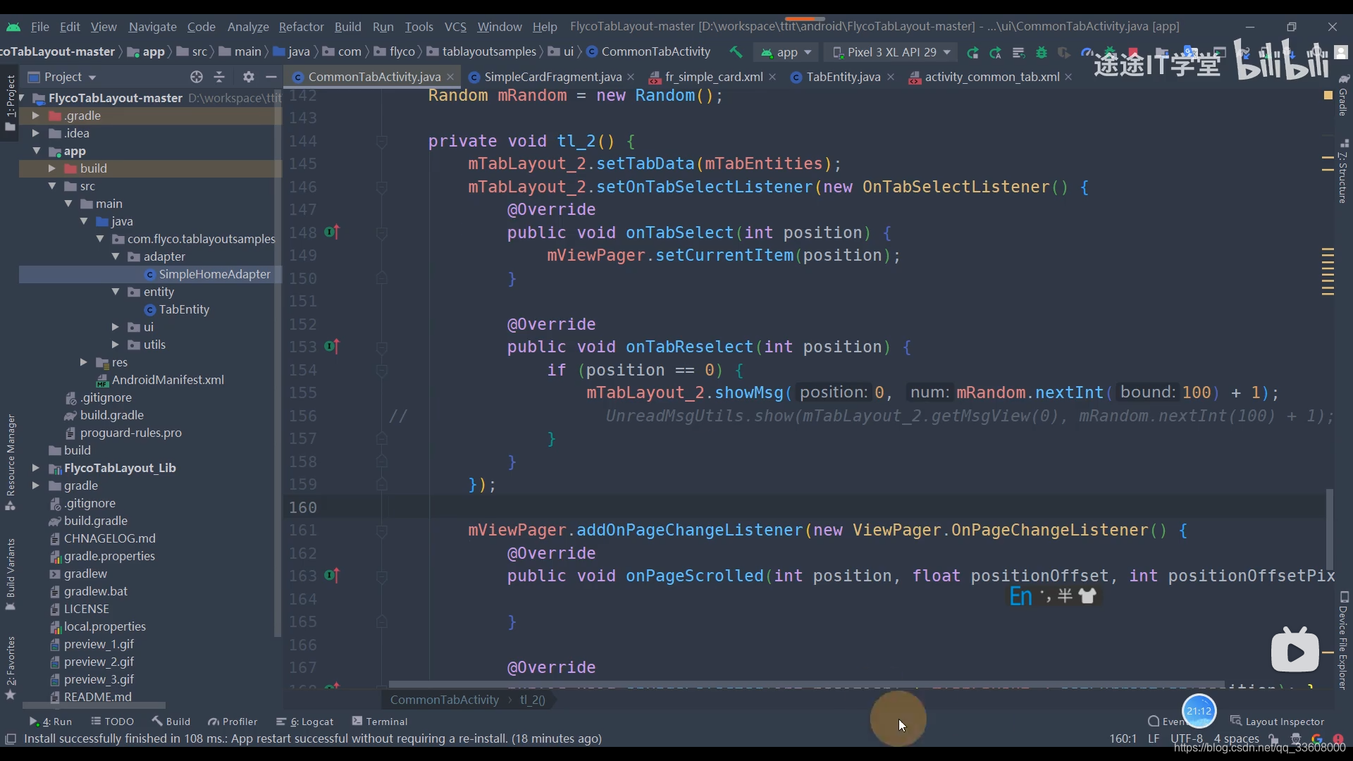Open the VCS menu

[x=455, y=27]
